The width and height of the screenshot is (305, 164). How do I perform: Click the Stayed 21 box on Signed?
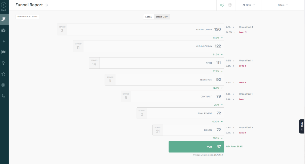tap(158, 130)
